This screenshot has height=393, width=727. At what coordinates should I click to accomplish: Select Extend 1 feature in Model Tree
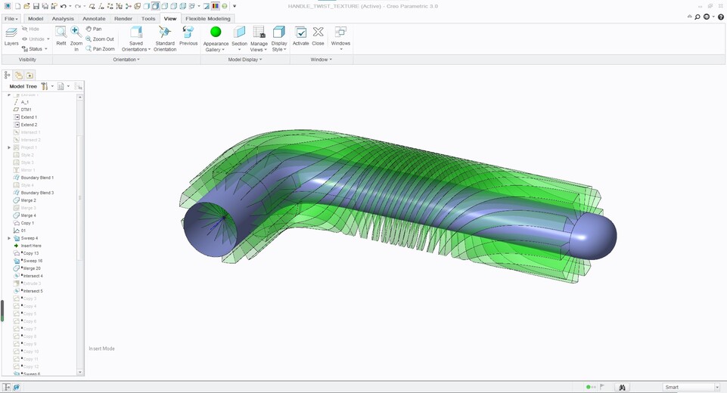coord(26,117)
